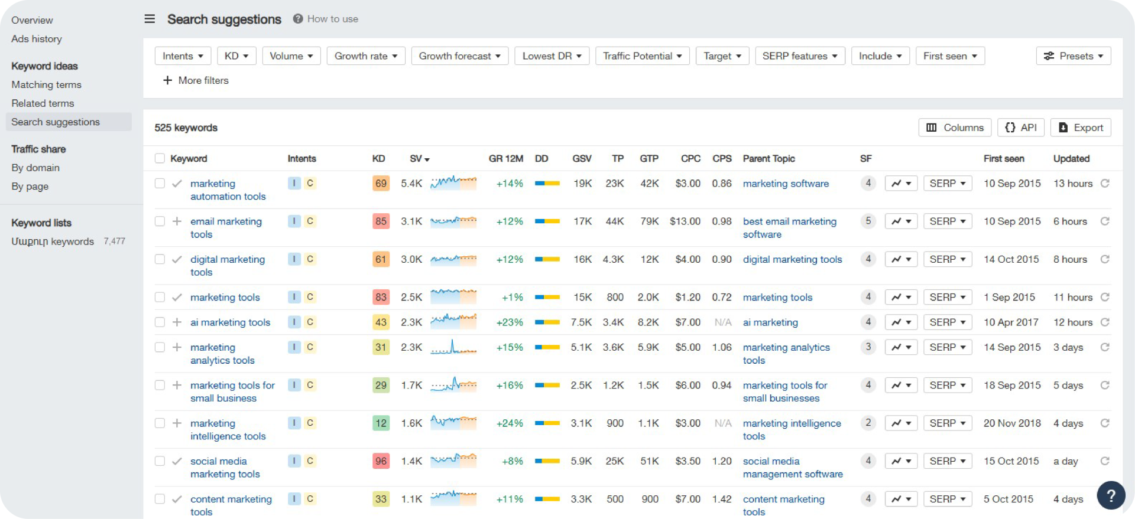Check the marketing analytics tools row
Viewport: 1135px width, 519px height.
(x=160, y=347)
